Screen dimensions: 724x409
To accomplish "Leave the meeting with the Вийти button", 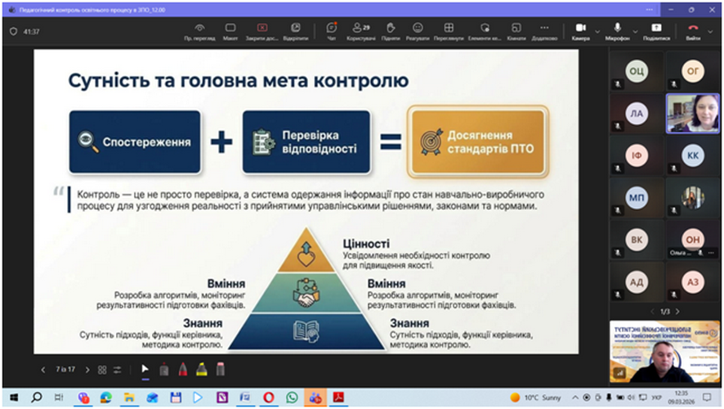I will (x=693, y=31).
